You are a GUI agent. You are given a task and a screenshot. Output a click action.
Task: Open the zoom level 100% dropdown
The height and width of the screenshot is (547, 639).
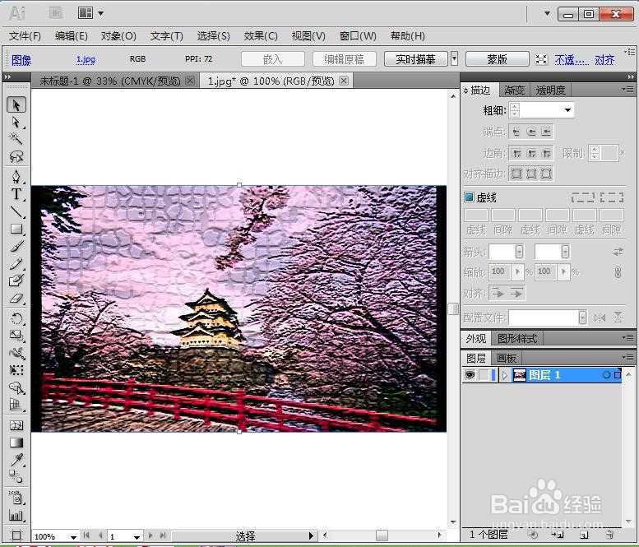pos(73,537)
